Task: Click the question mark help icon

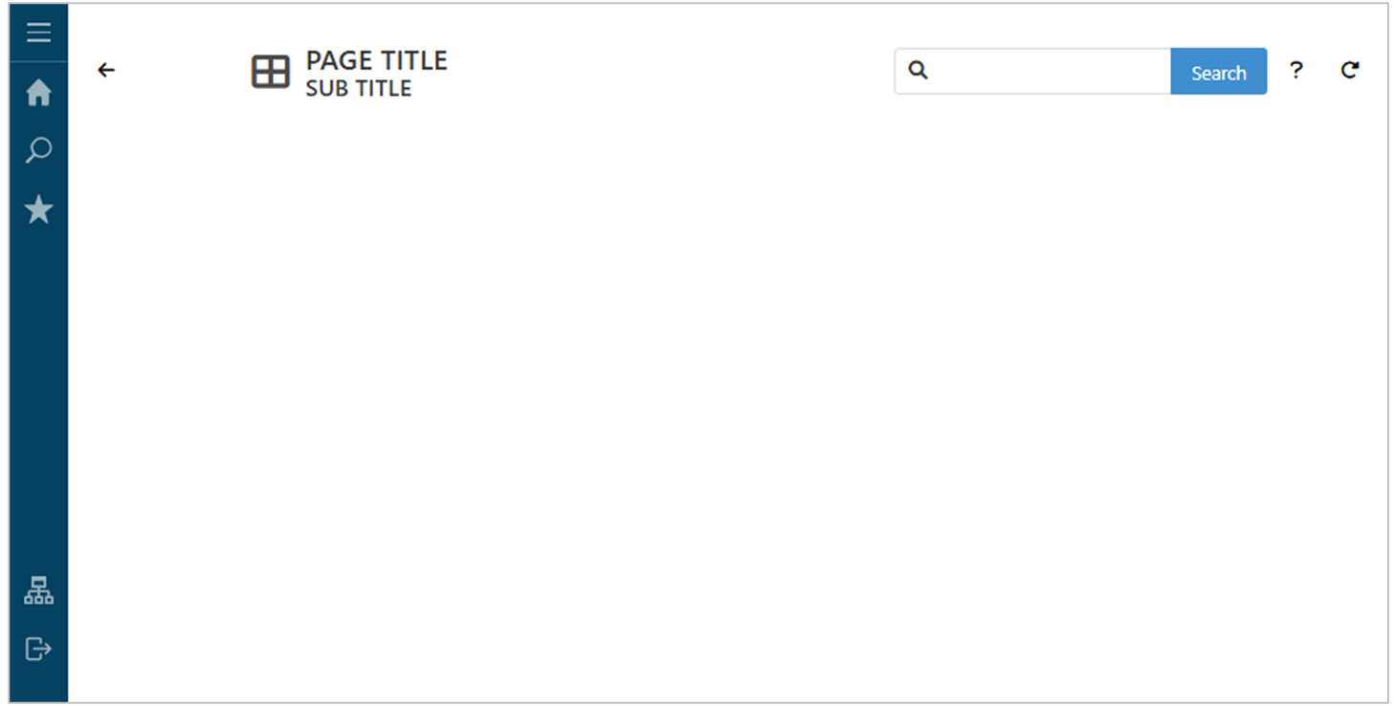Action: pos(1296,70)
